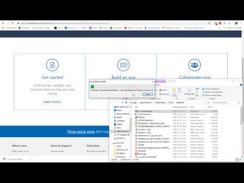Click Kijelölés megfordítása in Explorer ribbon

[x=211, y=95]
